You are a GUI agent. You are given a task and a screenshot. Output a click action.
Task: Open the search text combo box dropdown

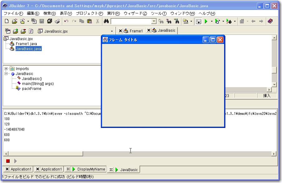coord(154,21)
